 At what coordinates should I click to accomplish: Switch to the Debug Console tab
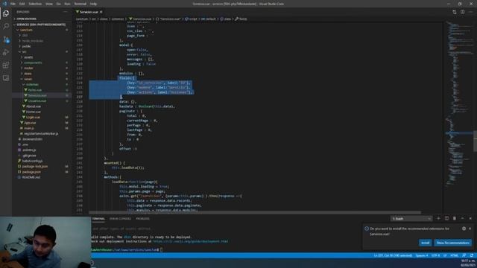point(120,219)
